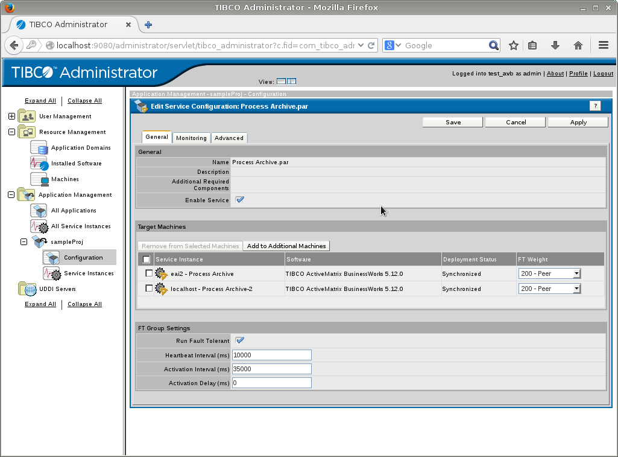
Task: Click the Logout link
Action: pyautogui.click(x=603, y=74)
